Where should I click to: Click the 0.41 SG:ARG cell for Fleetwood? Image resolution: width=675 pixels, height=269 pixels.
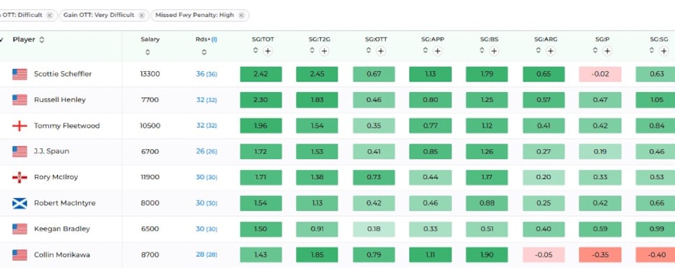(544, 125)
